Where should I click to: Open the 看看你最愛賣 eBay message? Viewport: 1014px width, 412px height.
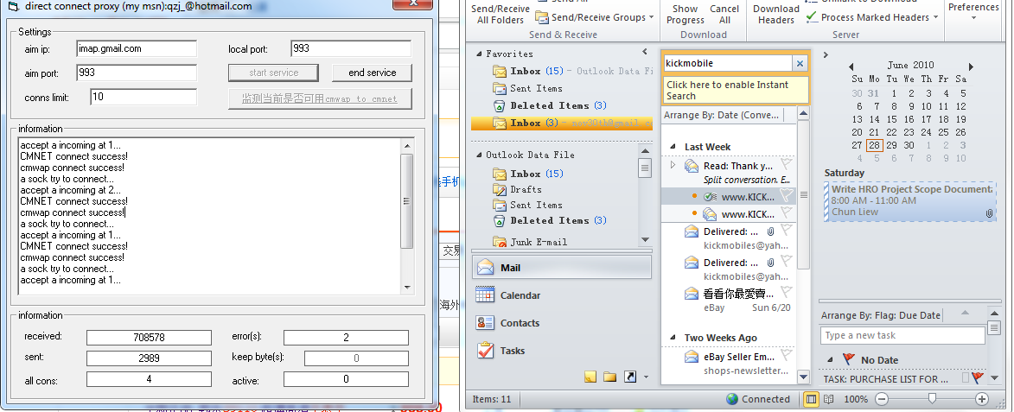click(730, 300)
